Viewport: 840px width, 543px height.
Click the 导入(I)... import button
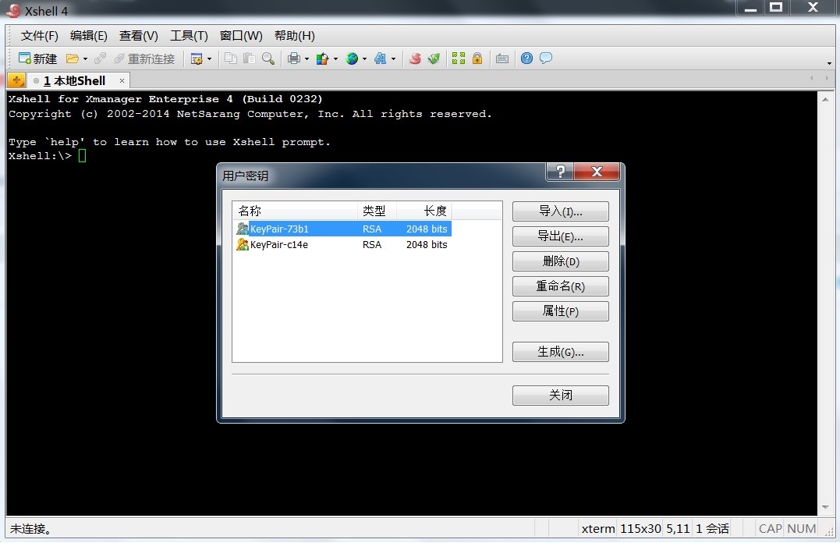point(560,211)
